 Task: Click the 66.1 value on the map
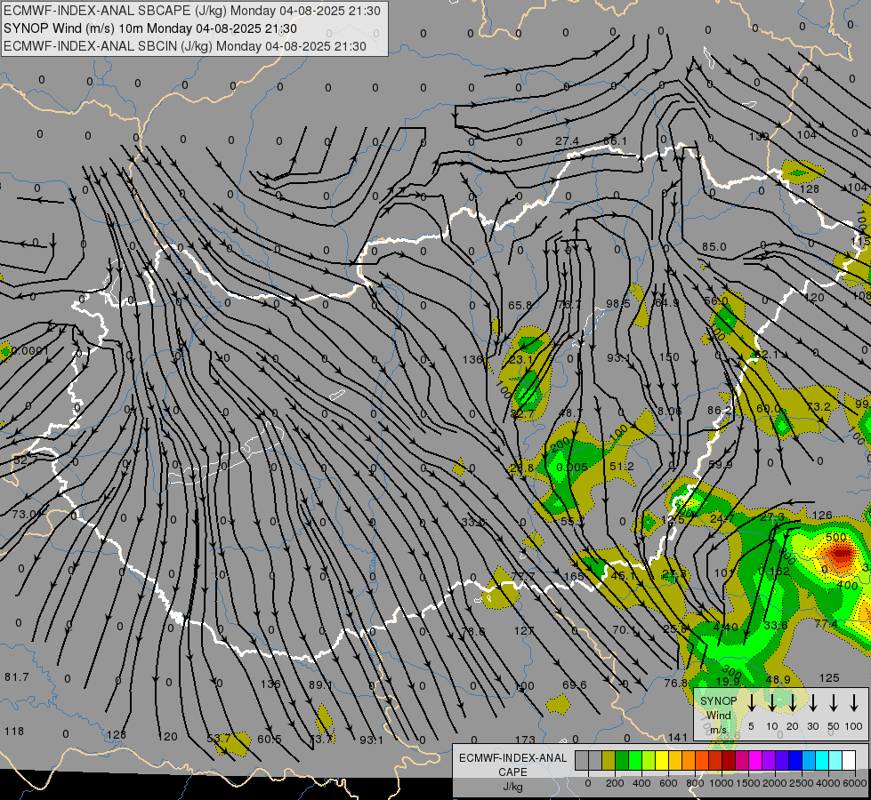(x=615, y=141)
